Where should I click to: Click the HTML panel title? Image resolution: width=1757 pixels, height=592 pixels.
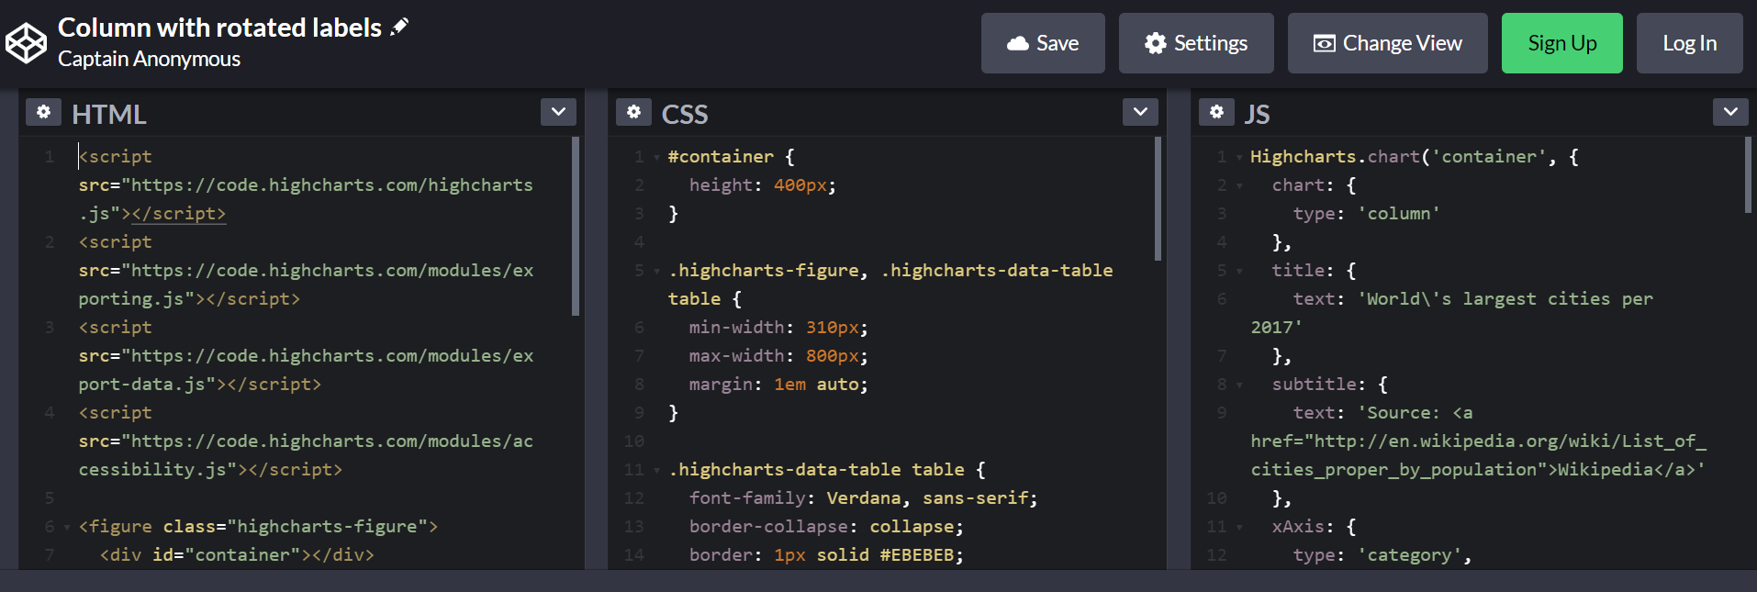109,114
